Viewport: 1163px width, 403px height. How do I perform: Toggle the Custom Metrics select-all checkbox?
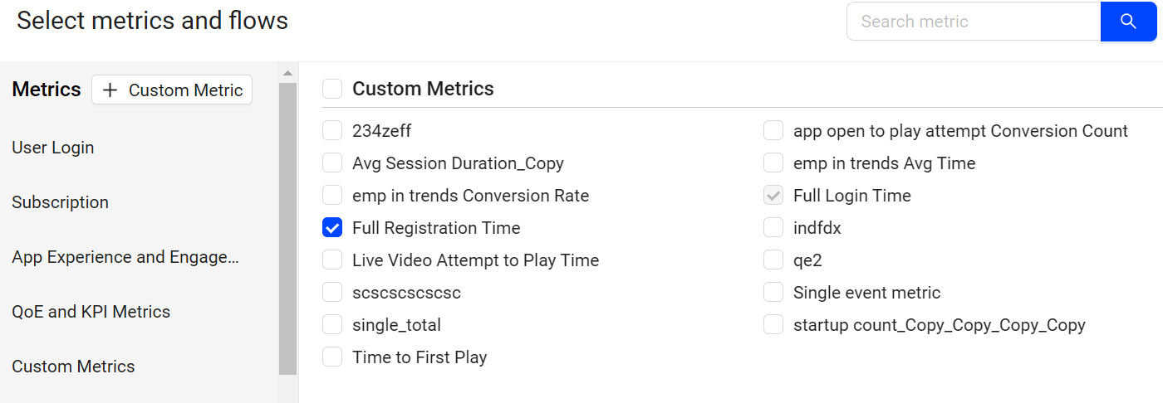point(332,89)
